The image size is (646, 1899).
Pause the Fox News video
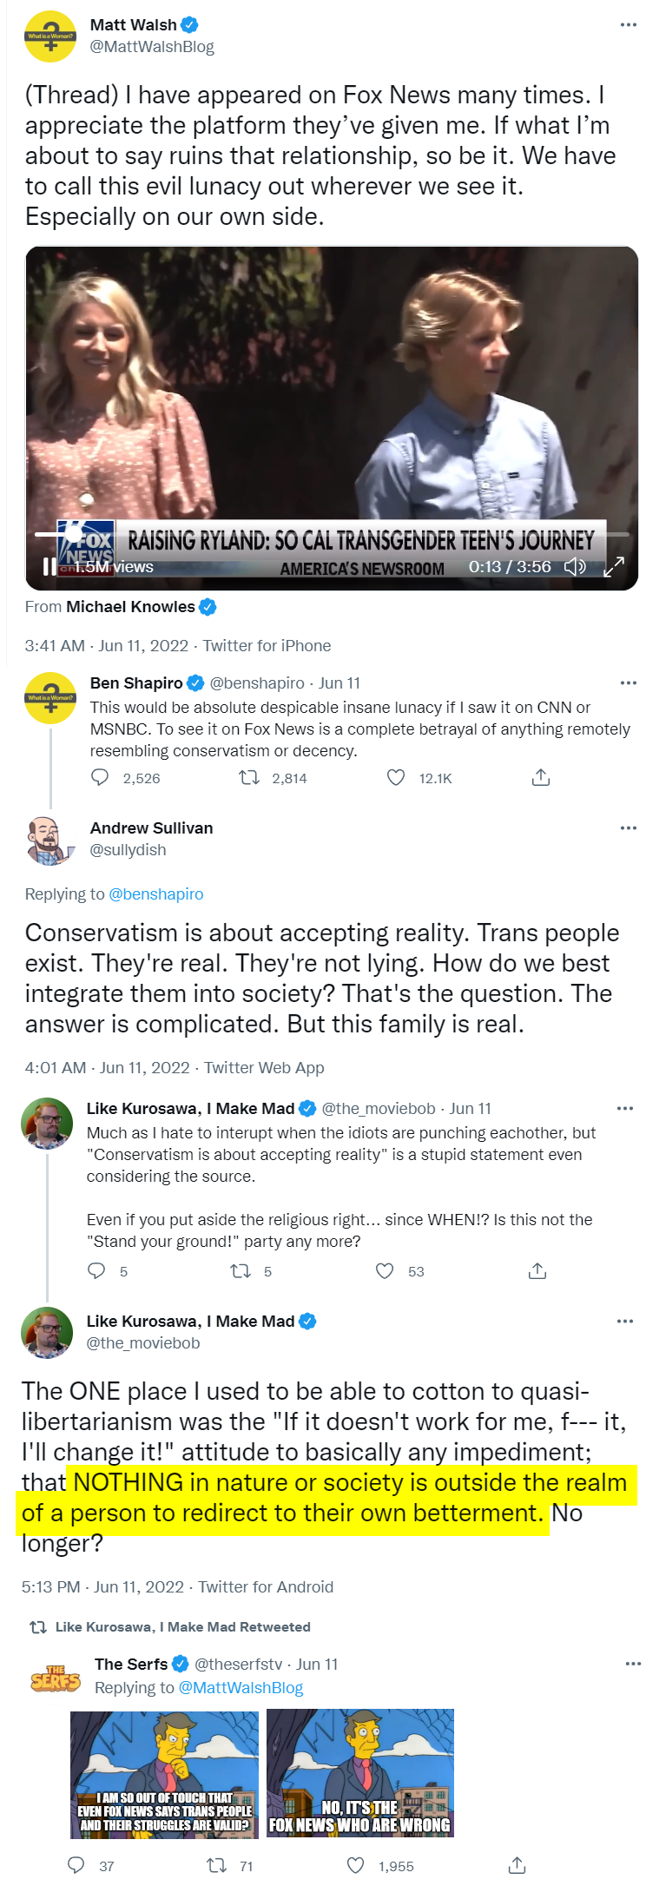click(x=49, y=567)
